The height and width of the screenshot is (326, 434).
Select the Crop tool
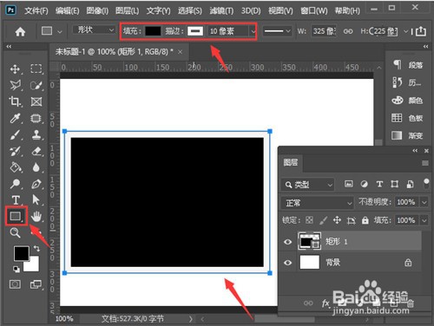tap(15, 101)
